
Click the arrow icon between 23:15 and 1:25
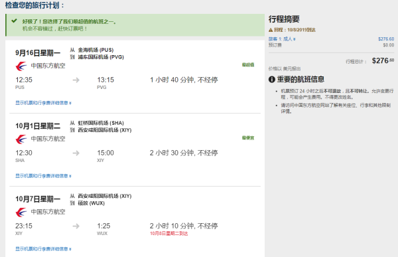tap(76, 226)
